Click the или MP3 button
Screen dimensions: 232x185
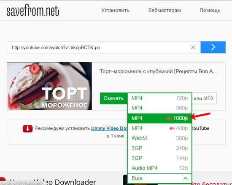[x=204, y=98]
